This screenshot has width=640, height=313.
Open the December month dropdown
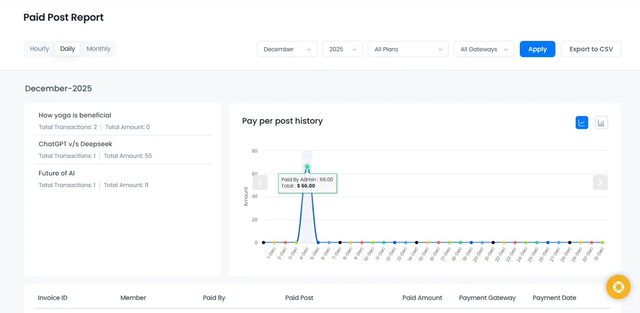point(287,49)
